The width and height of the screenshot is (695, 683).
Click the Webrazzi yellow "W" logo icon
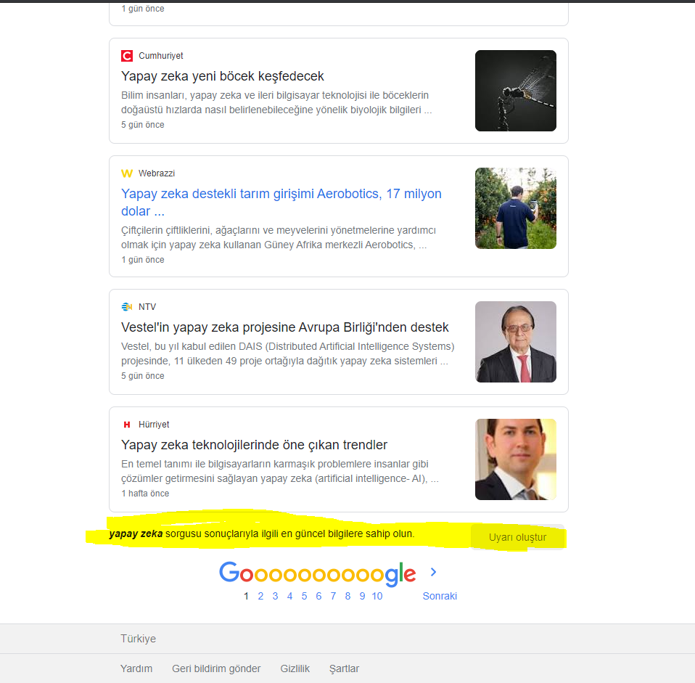[x=127, y=173]
